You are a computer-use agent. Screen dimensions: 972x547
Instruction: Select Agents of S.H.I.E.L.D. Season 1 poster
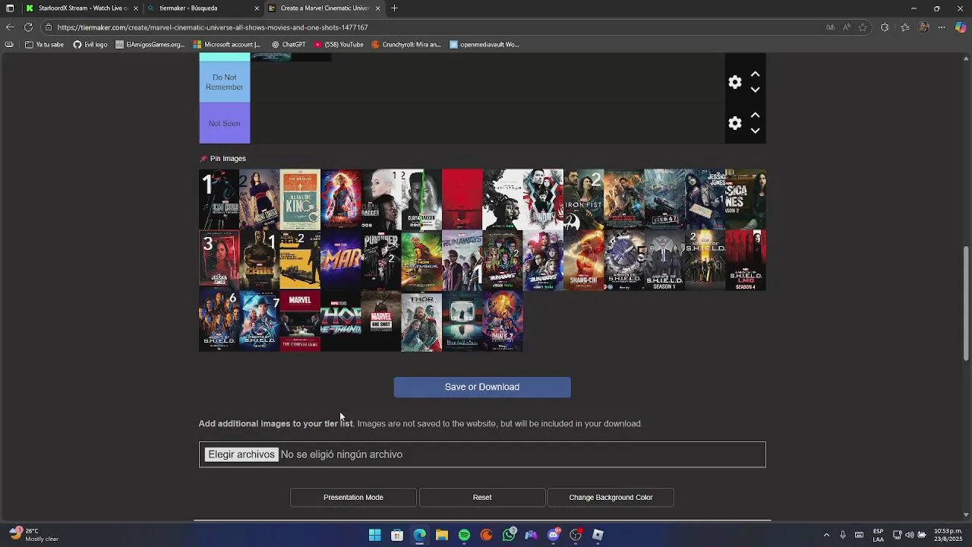[664, 260]
